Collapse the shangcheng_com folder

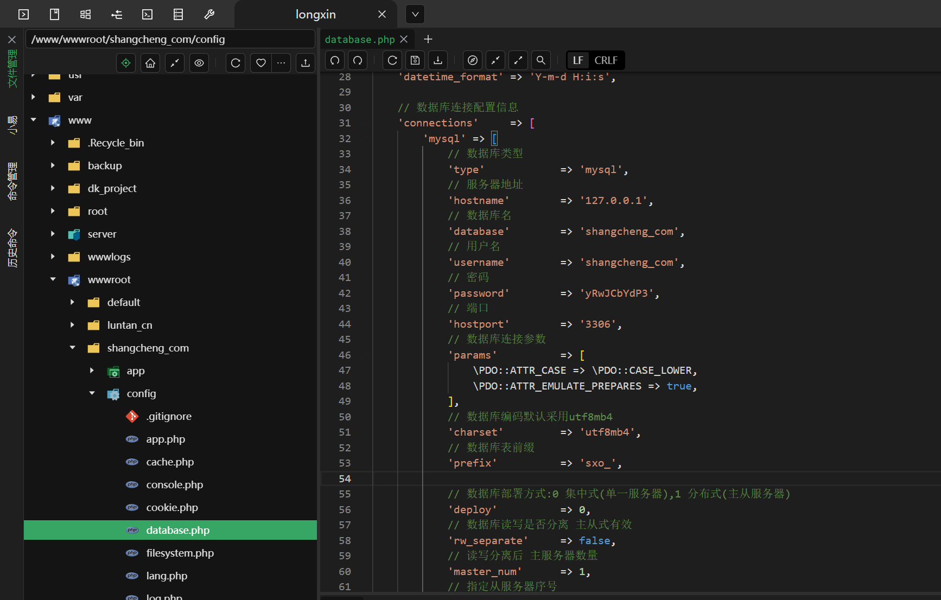coord(72,348)
